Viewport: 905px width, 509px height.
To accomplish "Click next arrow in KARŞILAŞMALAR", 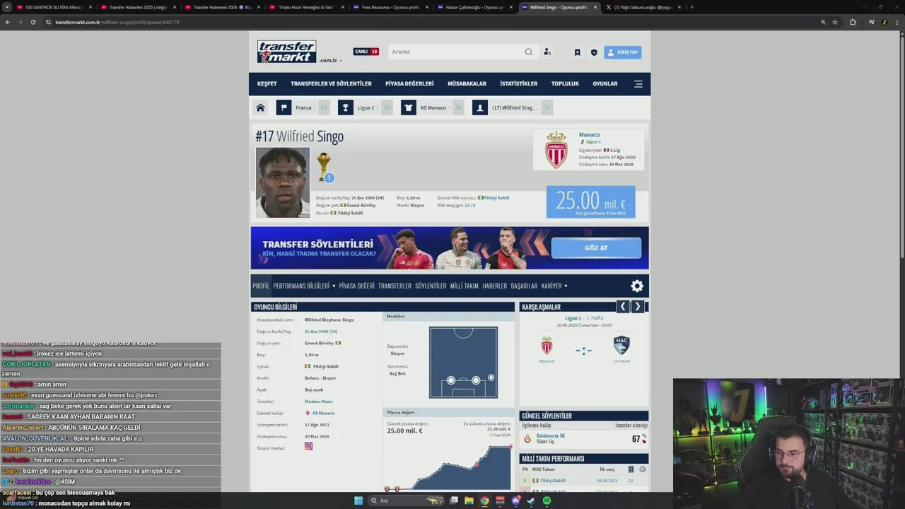I will pos(637,306).
